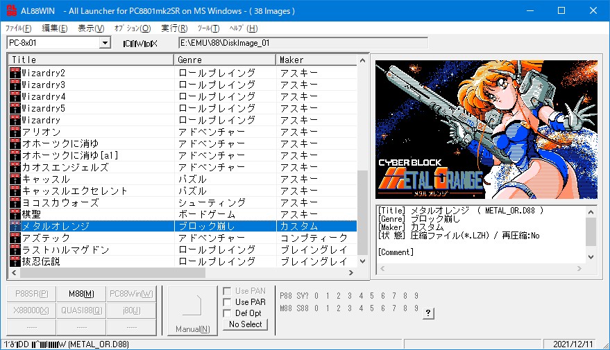Enable the Use PAR checkbox
Image resolution: width=610 pixels, height=350 pixels.
click(227, 302)
